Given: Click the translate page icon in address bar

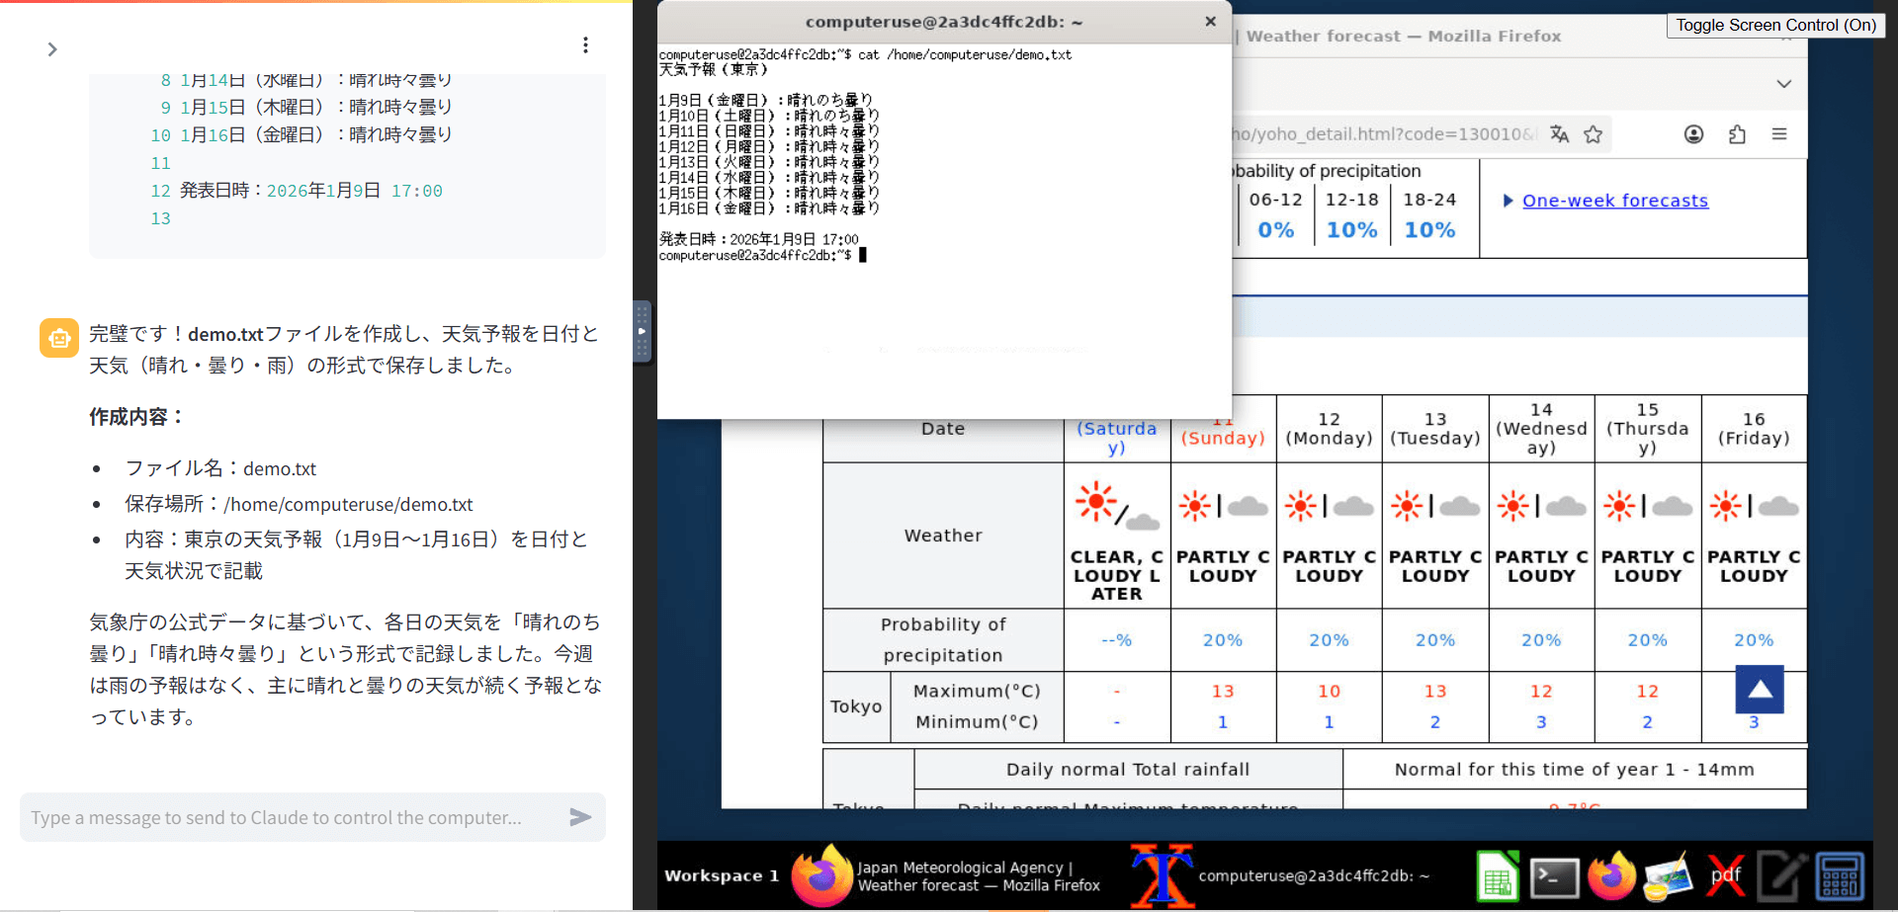Looking at the screenshot, I should tap(1559, 134).
